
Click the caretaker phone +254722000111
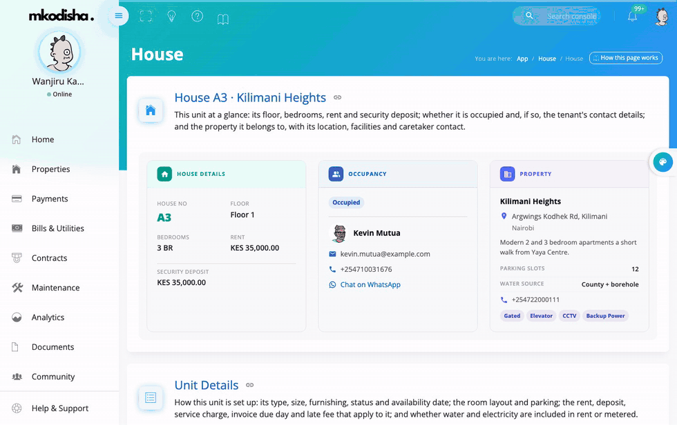(535, 299)
